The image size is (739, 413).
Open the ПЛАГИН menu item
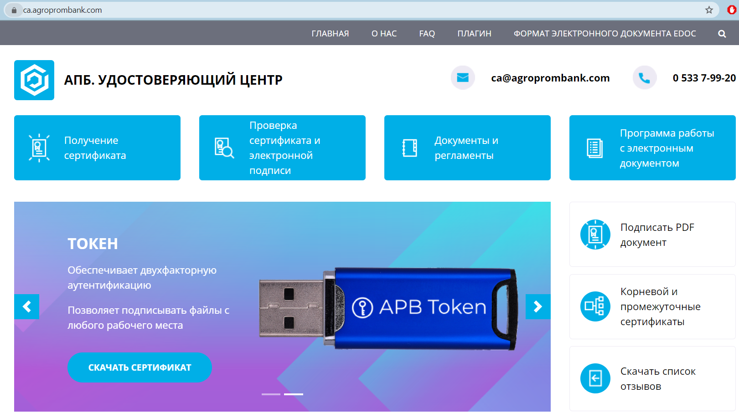(474, 34)
